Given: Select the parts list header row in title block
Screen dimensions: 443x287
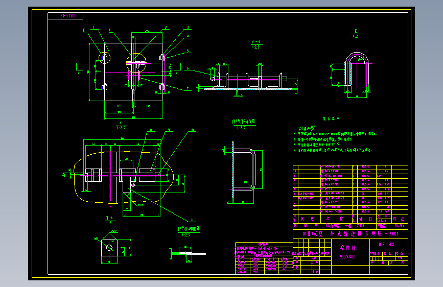Looking at the screenshot, I should click(351, 219).
